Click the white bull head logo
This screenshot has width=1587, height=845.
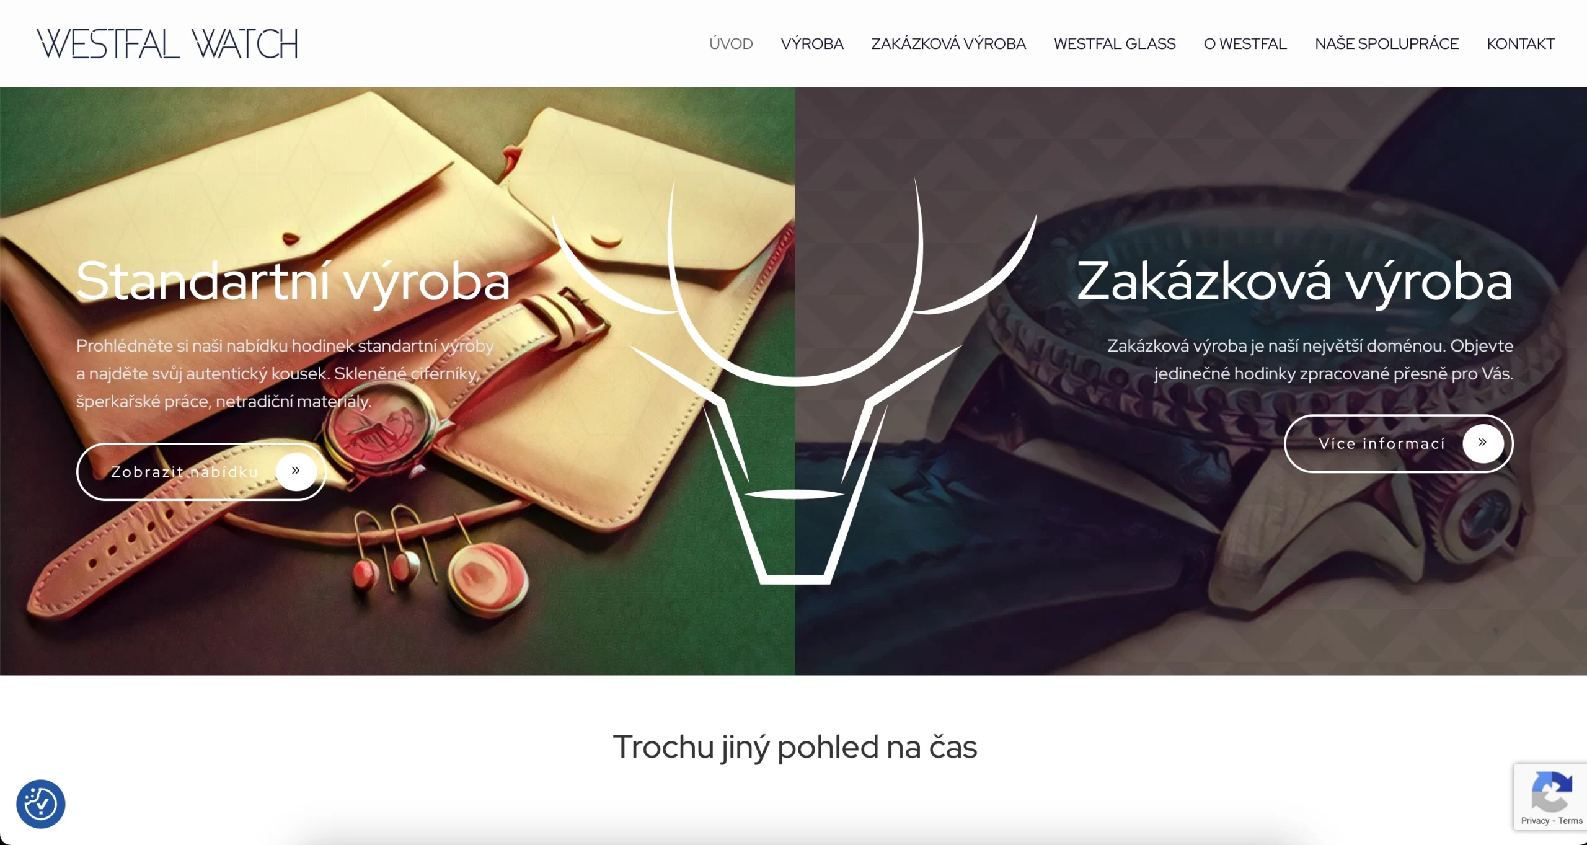794,380
